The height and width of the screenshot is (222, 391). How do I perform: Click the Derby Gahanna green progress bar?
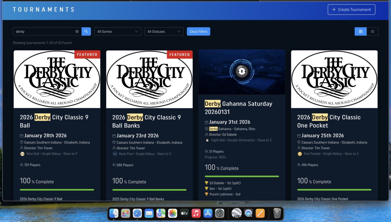tap(242, 176)
